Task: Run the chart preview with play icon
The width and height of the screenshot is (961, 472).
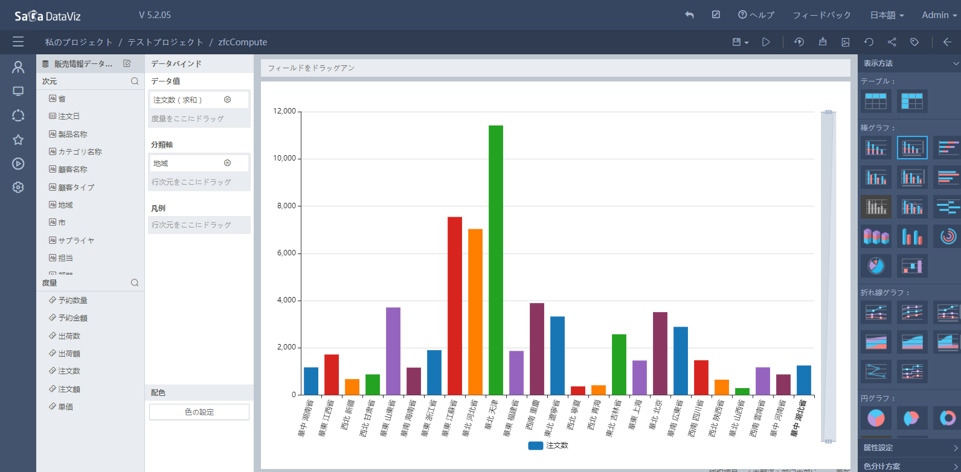Action: (766, 42)
